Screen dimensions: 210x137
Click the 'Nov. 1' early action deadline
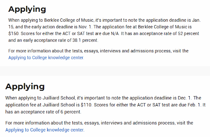pos(86,27)
